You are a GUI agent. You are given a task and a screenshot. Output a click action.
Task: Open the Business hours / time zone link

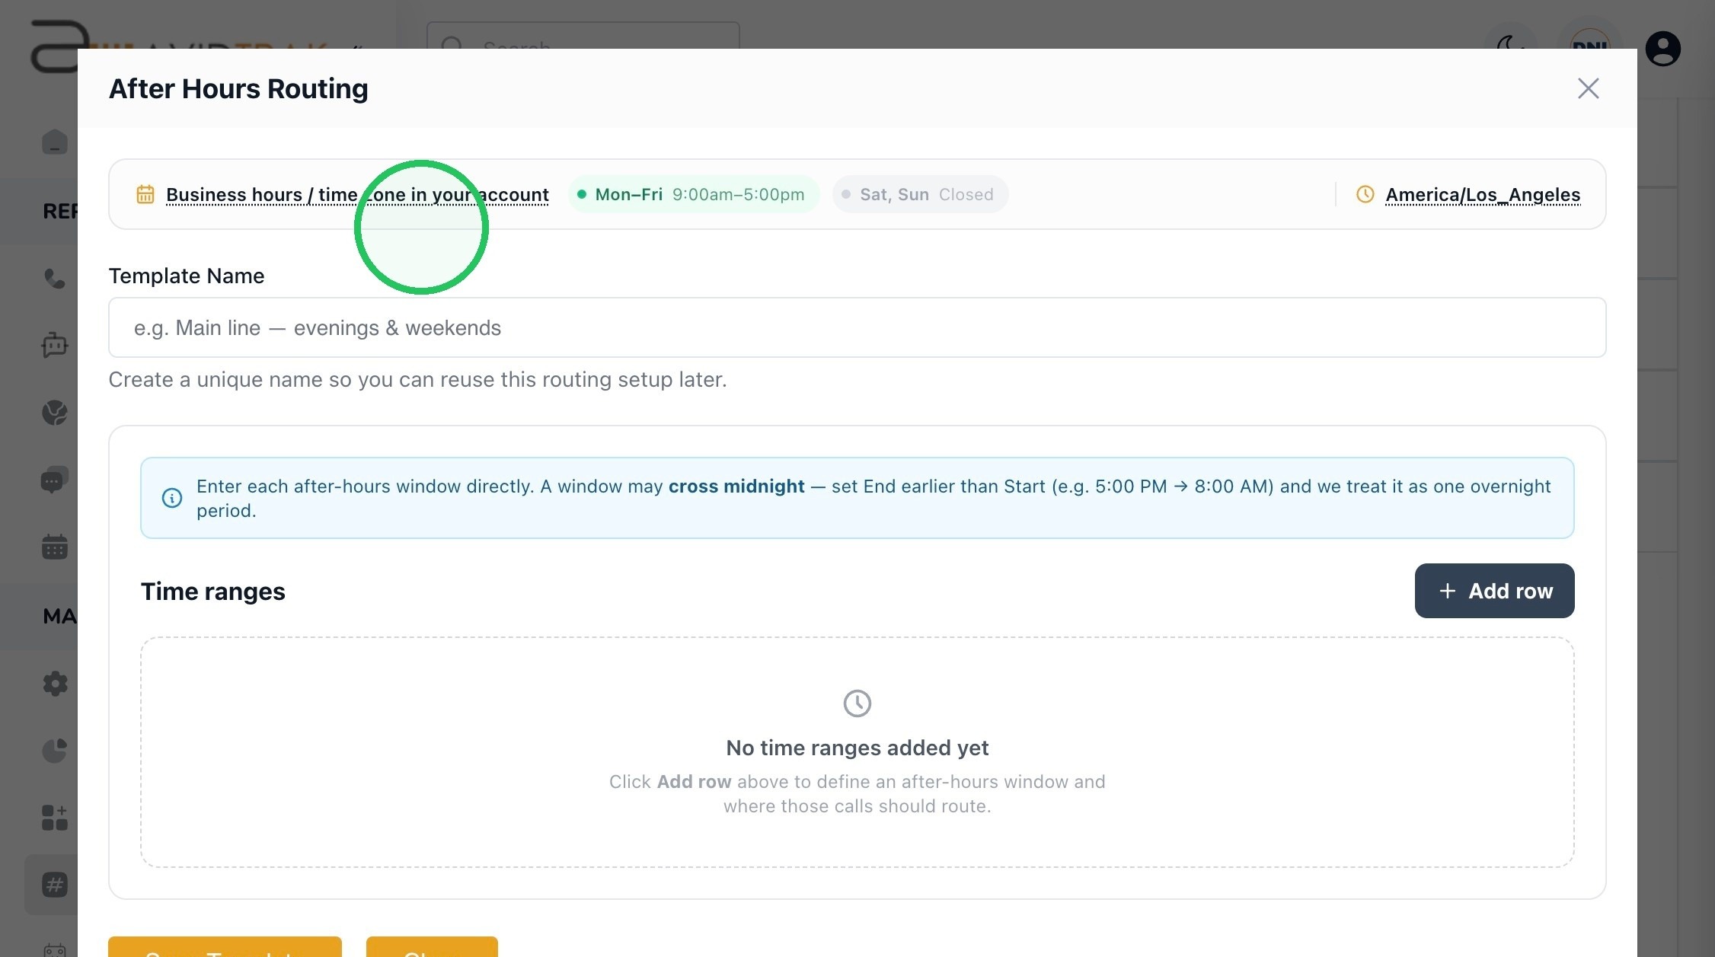(x=357, y=195)
